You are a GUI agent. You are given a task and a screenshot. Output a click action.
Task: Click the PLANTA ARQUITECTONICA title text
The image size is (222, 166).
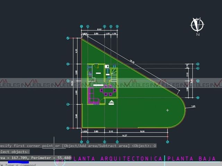[x=116, y=158]
